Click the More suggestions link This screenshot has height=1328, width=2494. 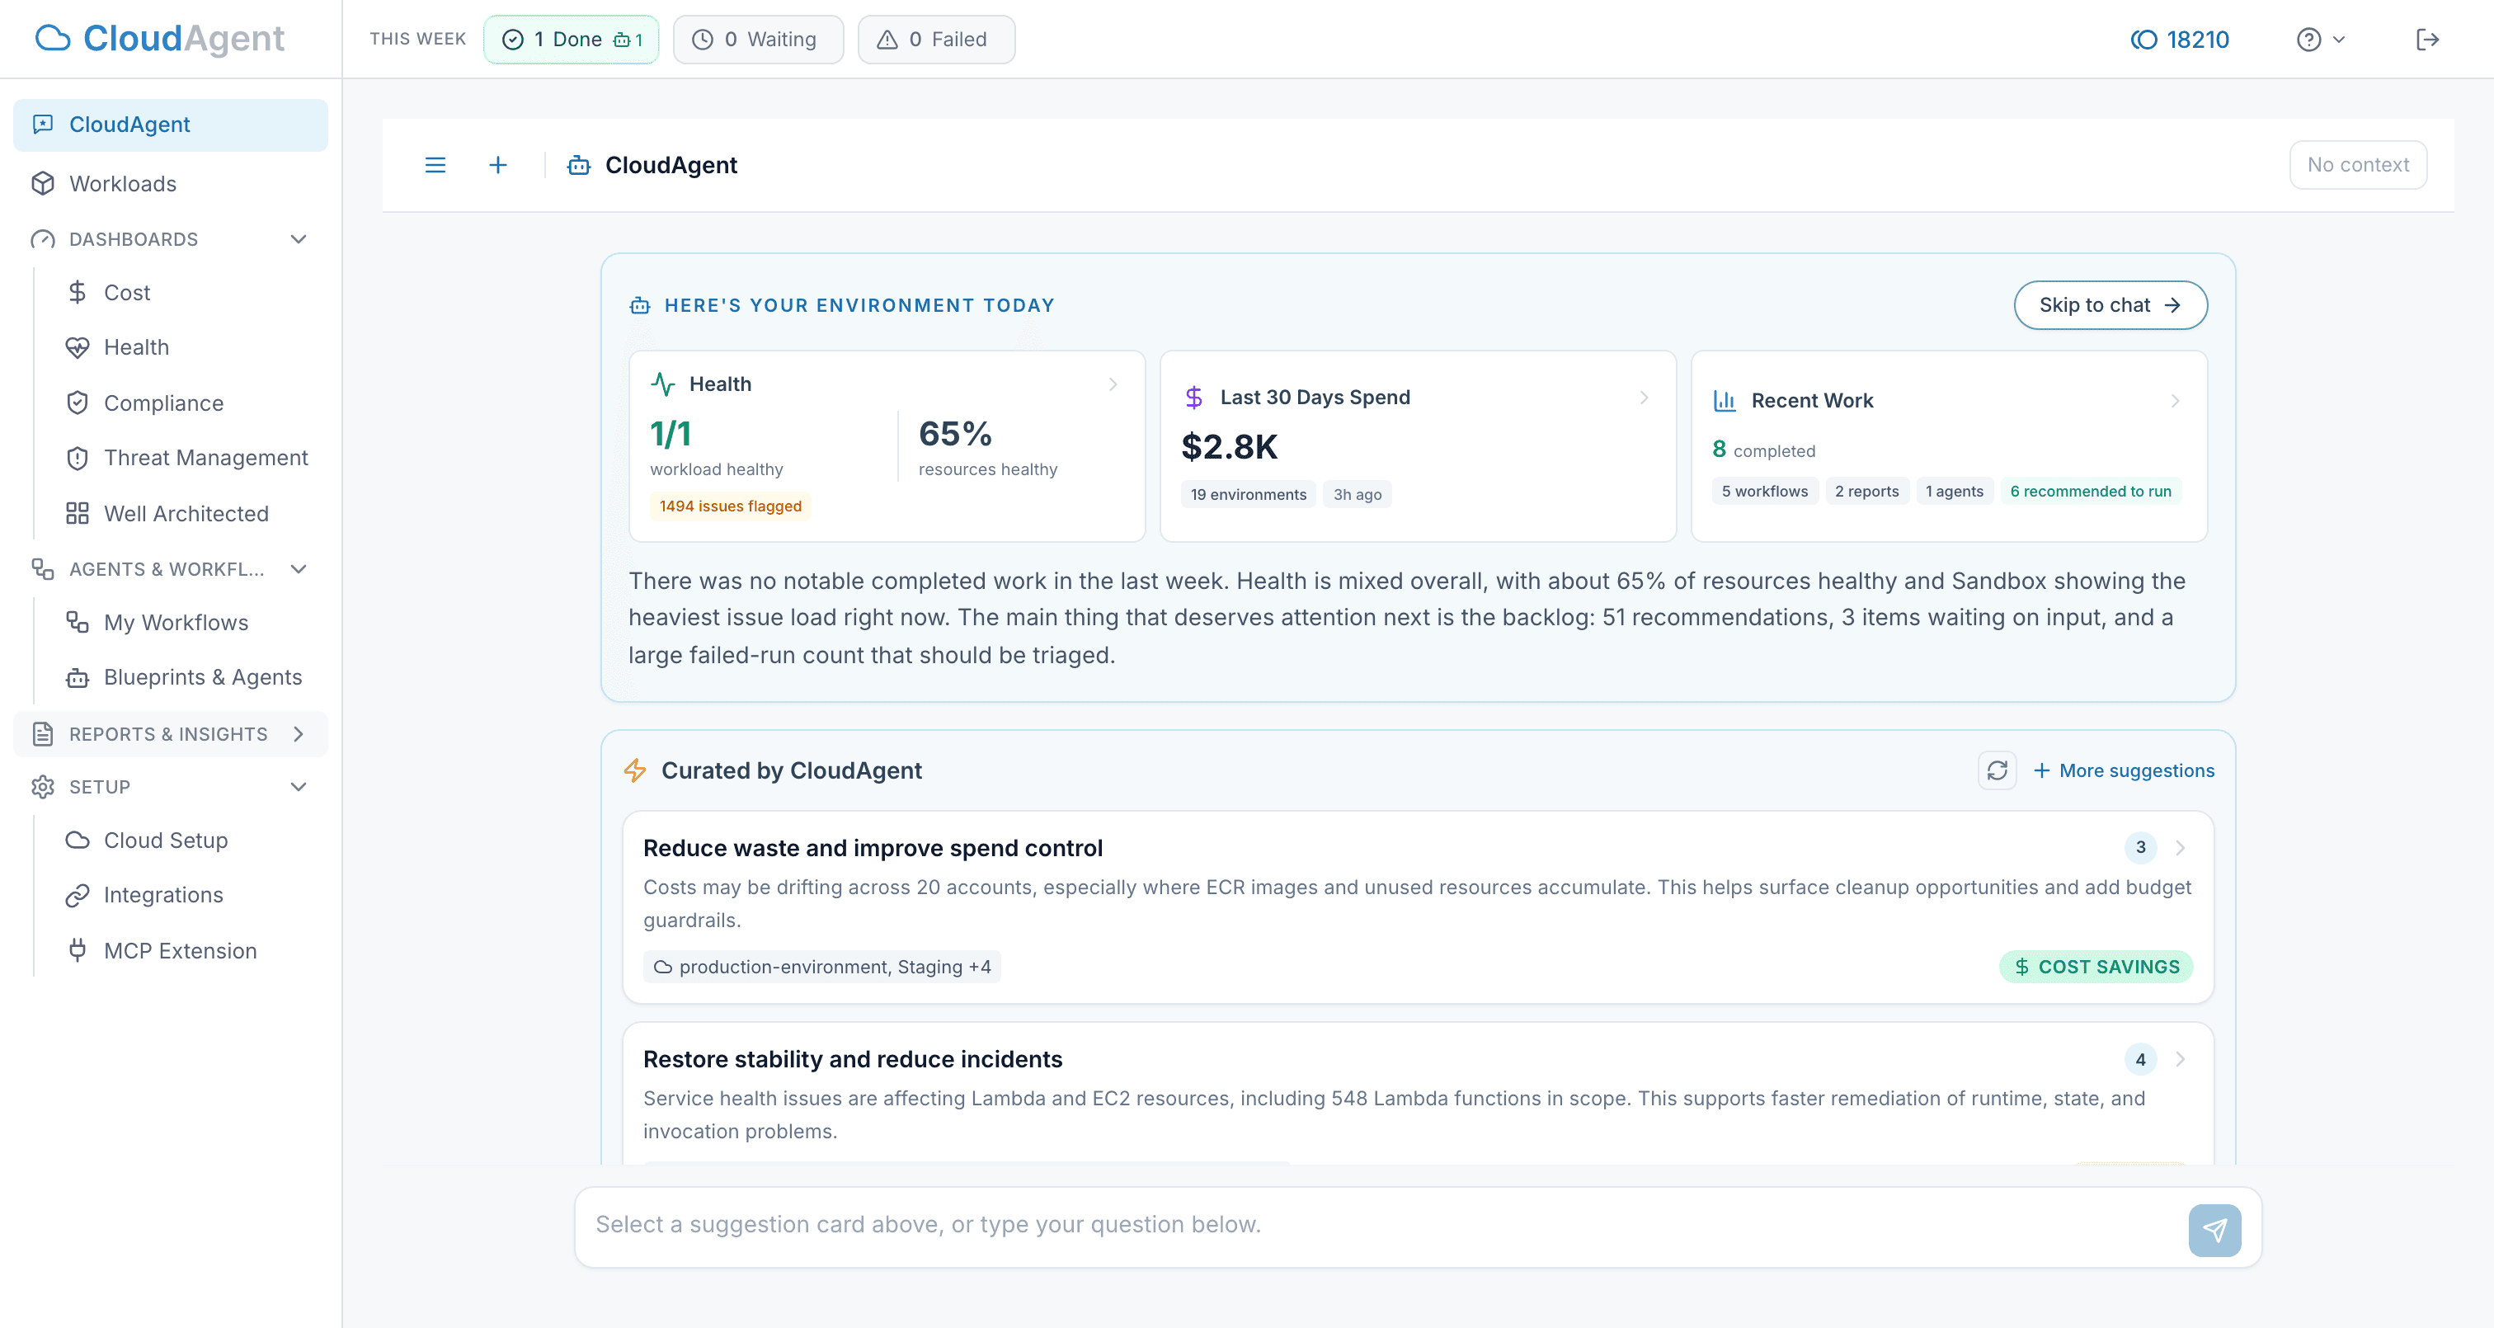2125,770
